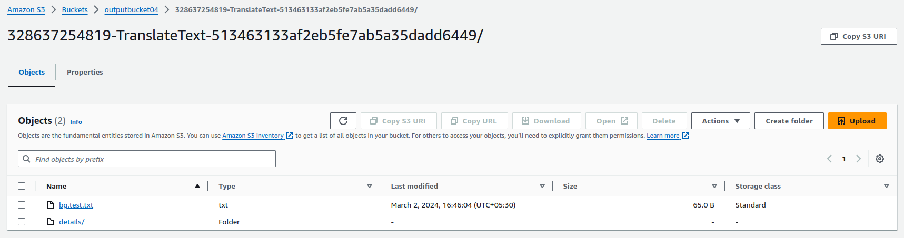Click the bg.test.txt file icon

point(51,205)
